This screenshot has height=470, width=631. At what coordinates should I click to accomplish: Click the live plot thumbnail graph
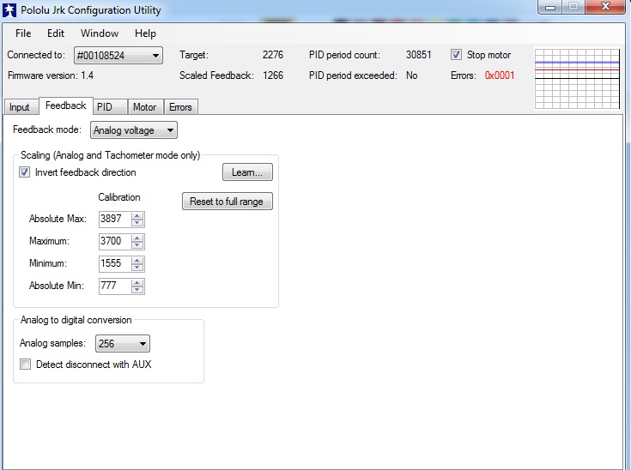click(577, 78)
